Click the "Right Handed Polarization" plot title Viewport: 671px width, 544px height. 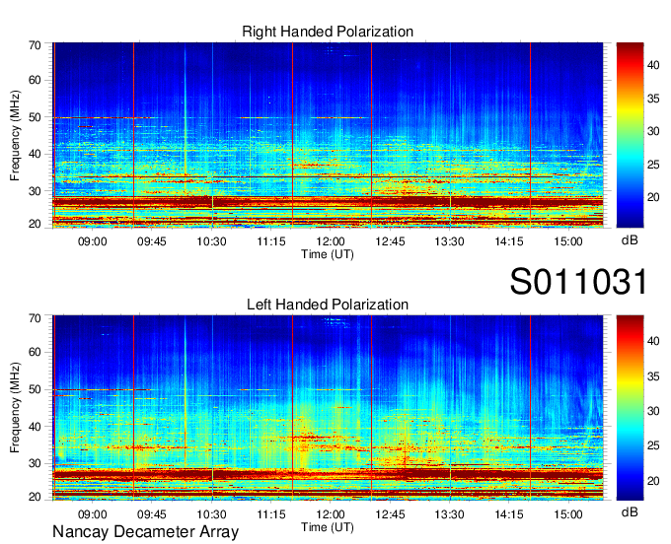pyautogui.click(x=328, y=32)
